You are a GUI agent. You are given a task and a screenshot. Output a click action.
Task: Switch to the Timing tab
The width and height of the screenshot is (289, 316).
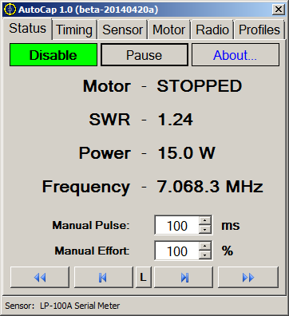[74, 30]
